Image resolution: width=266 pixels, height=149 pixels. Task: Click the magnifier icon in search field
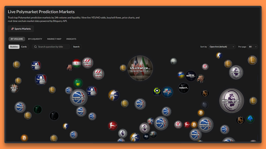pyautogui.click(x=35, y=47)
